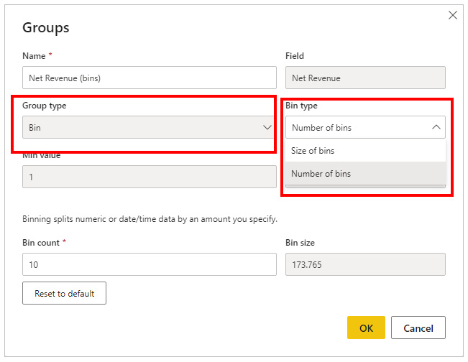This screenshot has height=362, width=468.
Task: Click the Name text field
Action: (x=150, y=78)
